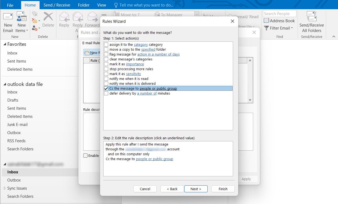The width and height of the screenshot is (338, 204).
Task: Switch to the View ribbon tab
Action: [x=102, y=5]
